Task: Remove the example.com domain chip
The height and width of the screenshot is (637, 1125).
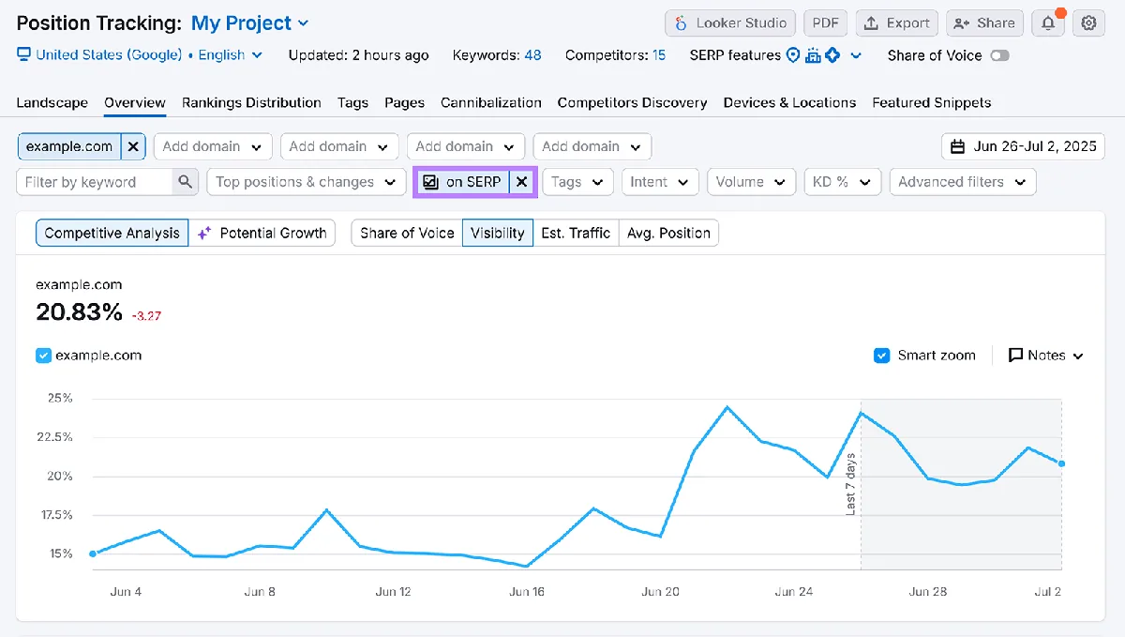Action: (x=133, y=146)
